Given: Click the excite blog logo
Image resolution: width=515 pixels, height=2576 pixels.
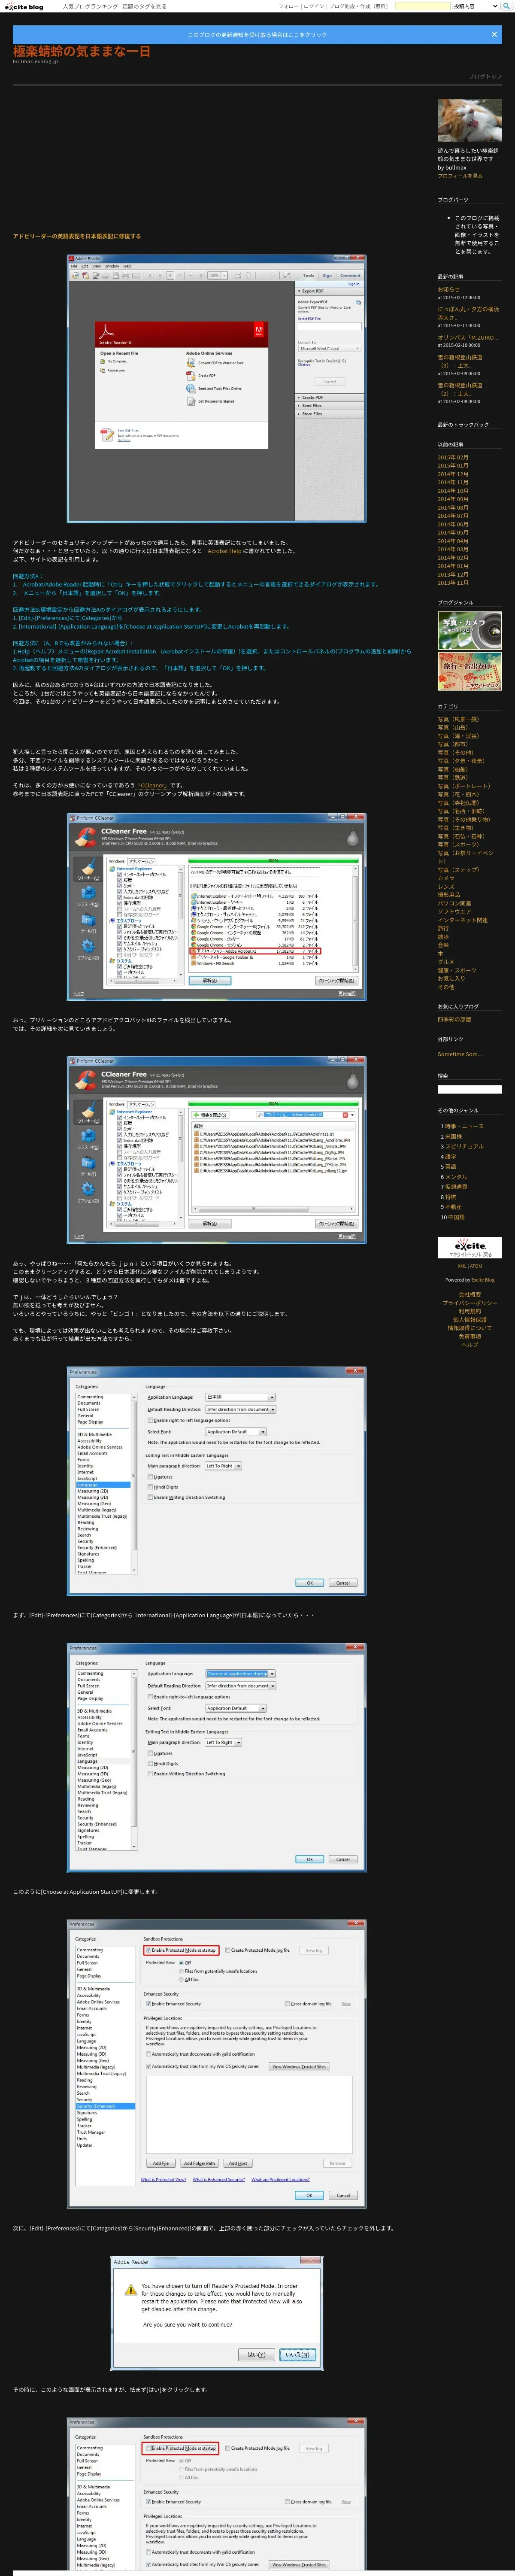Looking at the screenshot, I should (24, 6).
